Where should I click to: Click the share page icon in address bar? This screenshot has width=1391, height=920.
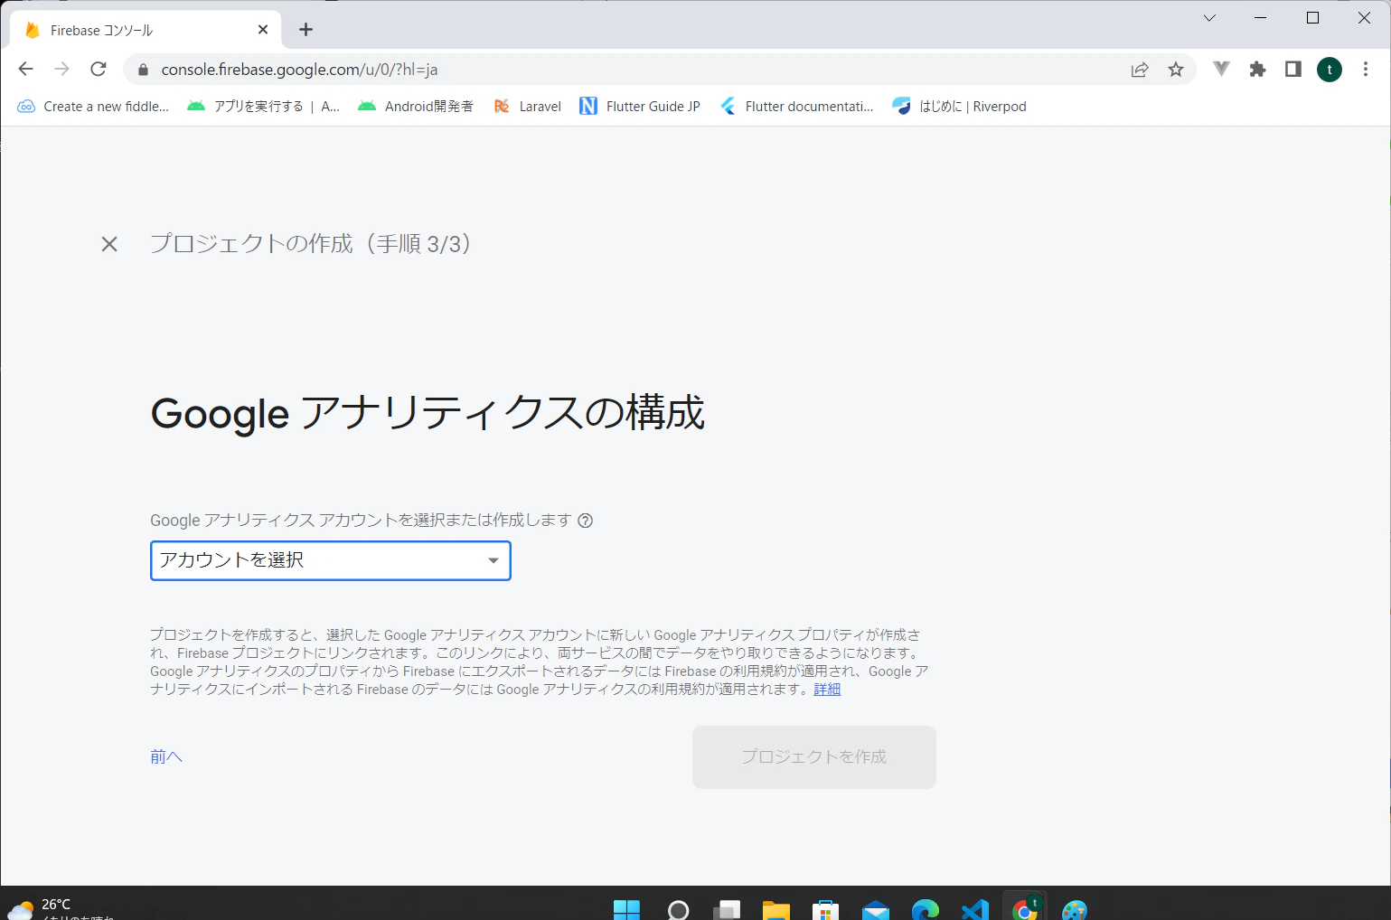coord(1140,70)
